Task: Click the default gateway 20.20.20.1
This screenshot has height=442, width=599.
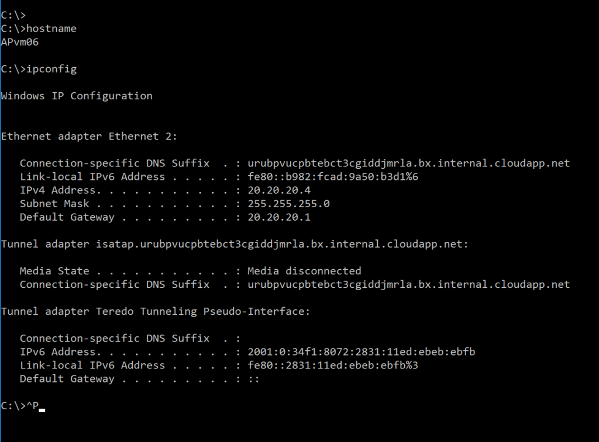Action: point(279,217)
